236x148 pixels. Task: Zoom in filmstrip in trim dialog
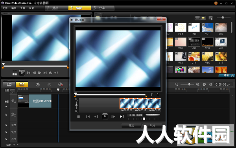pyautogui.click(x=76, y=99)
